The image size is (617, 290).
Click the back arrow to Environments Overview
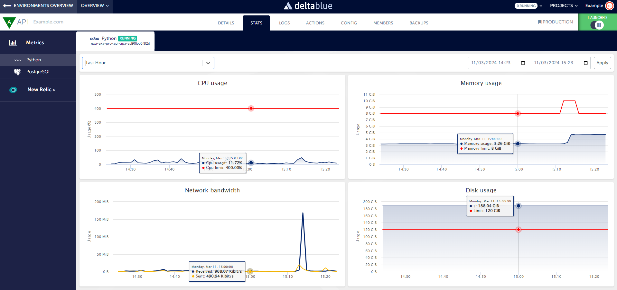tap(7, 6)
